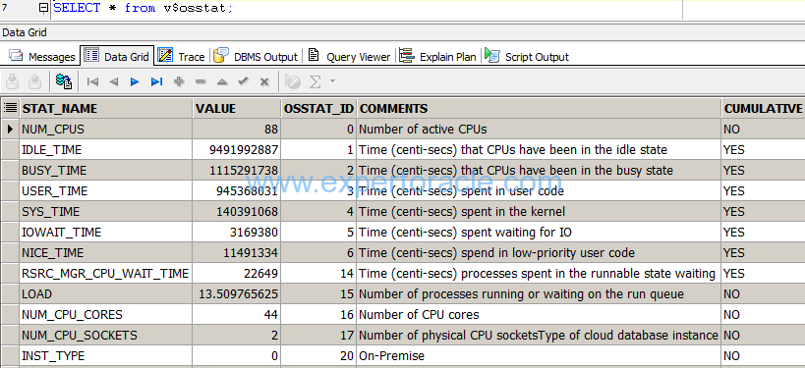Image resolution: width=805 pixels, height=368 pixels.
Task: Select the LOAD stat name cell
Action: (106, 294)
